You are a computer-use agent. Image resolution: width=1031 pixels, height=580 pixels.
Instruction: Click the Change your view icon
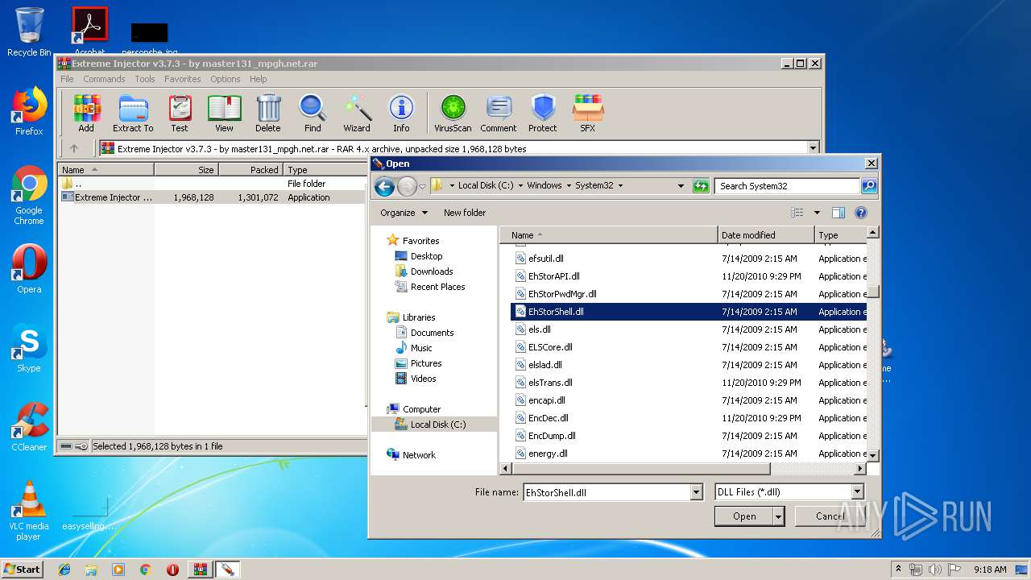tap(797, 213)
